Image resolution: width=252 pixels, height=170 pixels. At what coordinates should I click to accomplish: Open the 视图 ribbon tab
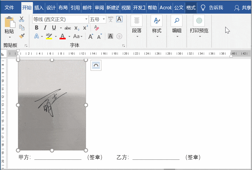(x=125, y=8)
